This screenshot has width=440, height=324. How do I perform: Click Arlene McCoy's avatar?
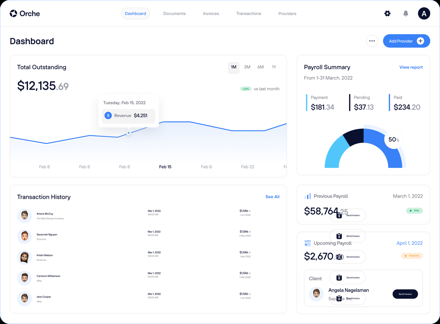tap(25, 216)
